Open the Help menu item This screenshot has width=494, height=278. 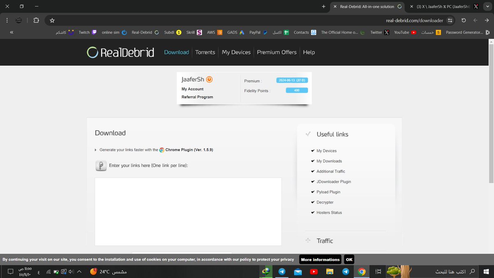[309, 52]
